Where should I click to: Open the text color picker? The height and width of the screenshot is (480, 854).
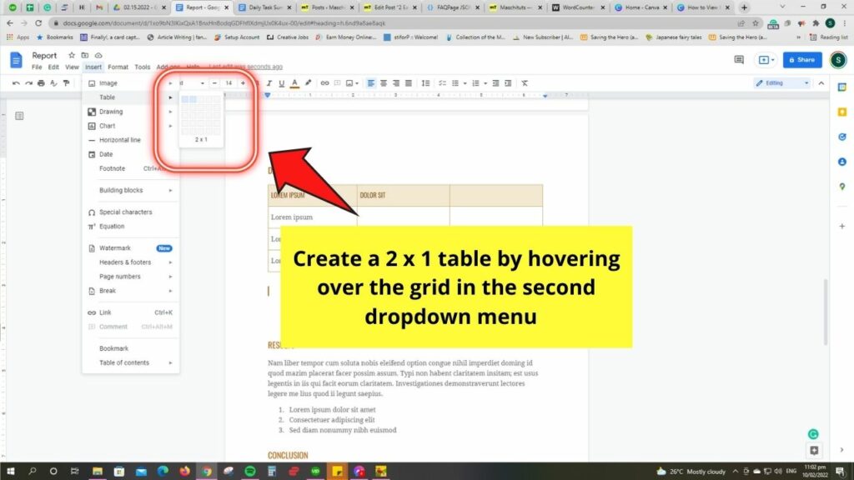coord(294,82)
